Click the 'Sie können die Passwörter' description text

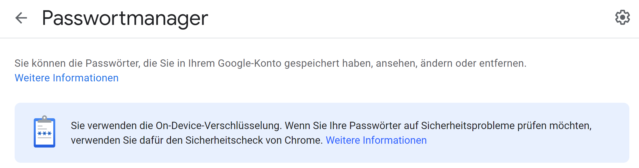click(77, 63)
